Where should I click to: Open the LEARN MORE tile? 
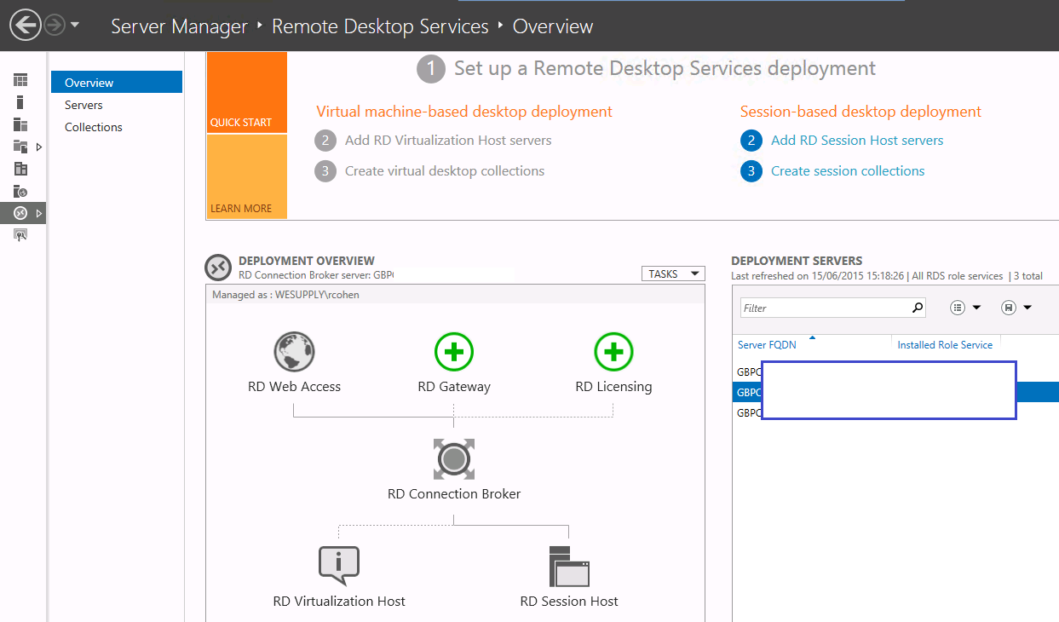247,177
